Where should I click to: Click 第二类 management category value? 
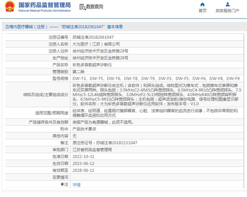pos(78,72)
